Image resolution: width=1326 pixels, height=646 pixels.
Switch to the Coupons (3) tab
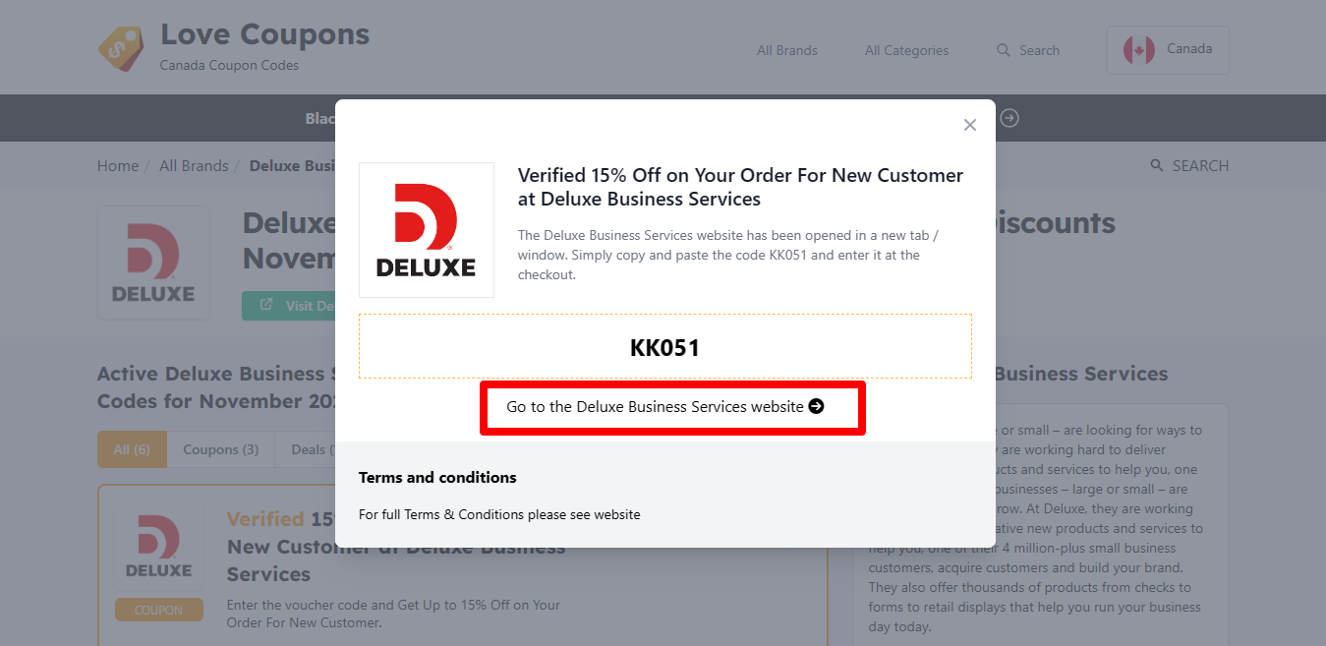tap(220, 449)
